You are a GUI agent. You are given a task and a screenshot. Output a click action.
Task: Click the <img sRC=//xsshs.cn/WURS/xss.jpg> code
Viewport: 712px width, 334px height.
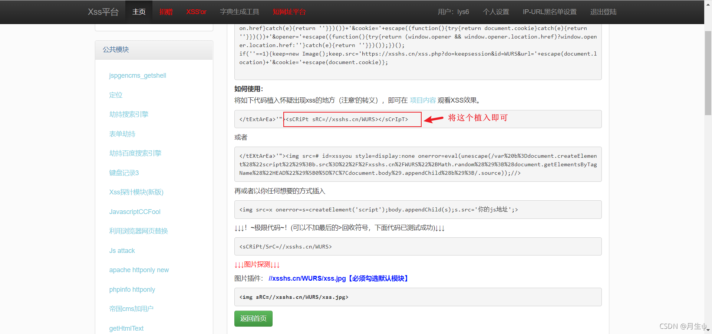[x=418, y=297]
